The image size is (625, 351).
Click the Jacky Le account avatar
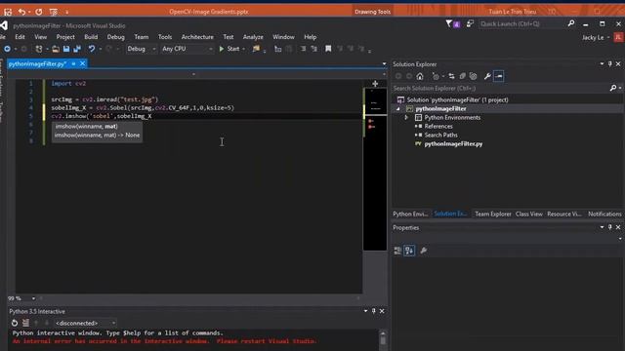(618, 37)
